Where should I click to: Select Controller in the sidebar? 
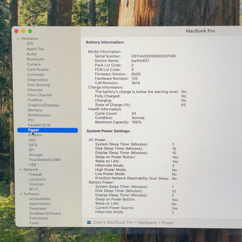pyautogui.click(x=36, y=74)
